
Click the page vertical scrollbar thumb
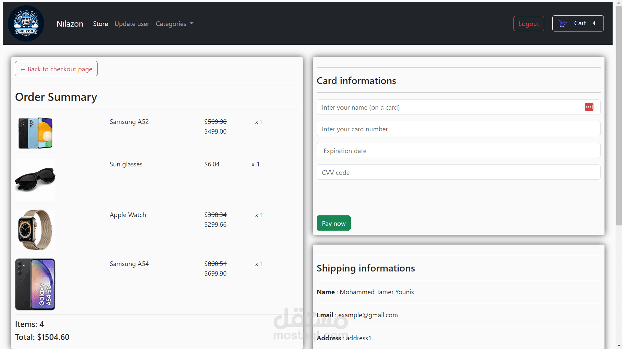(x=619, y=116)
